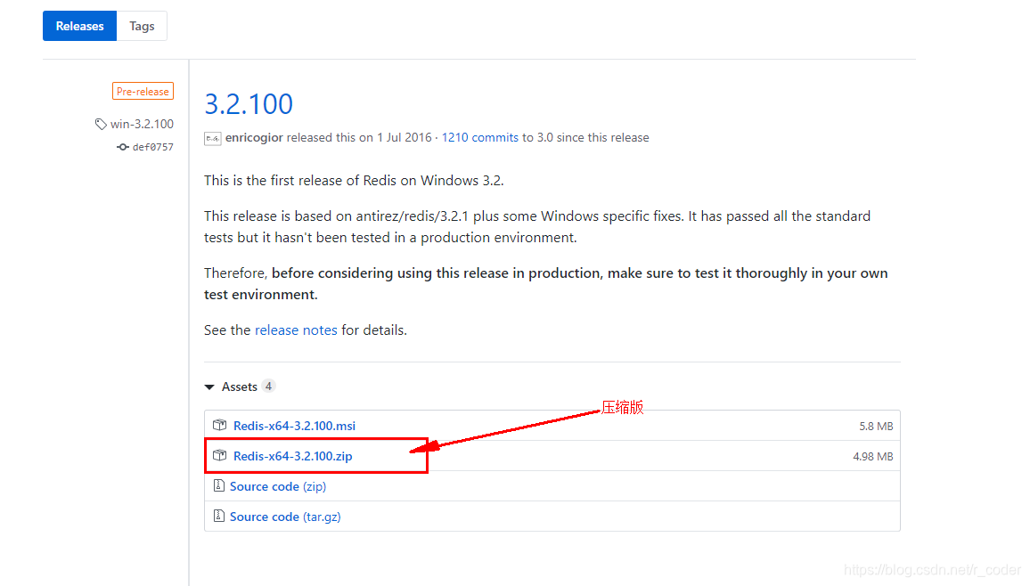Click enricogior's avatar image
Image resolution: width=1030 pixels, height=586 pixels.
(x=212, y=138)
